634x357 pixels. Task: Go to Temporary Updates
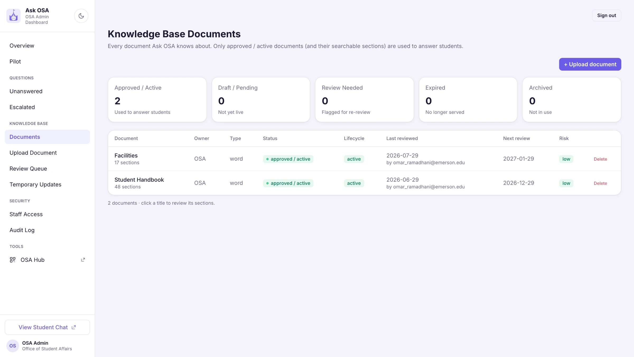[47, 184]
